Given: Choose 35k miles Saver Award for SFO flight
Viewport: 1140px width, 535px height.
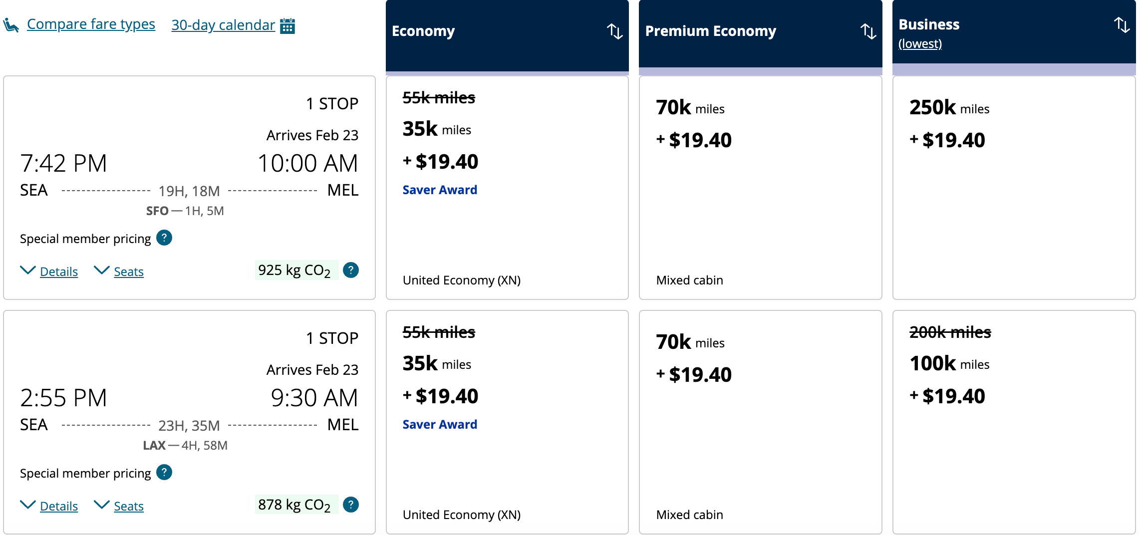Looking at the screenshot, I should click(x=507, y=188).
